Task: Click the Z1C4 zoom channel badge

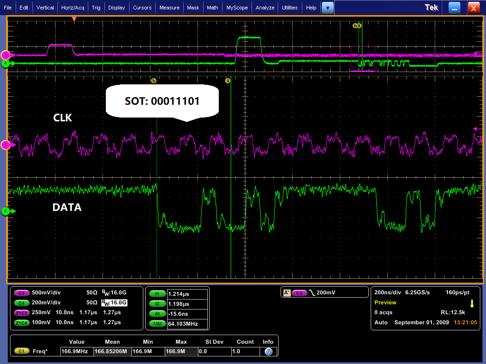Action: (22, 322)
